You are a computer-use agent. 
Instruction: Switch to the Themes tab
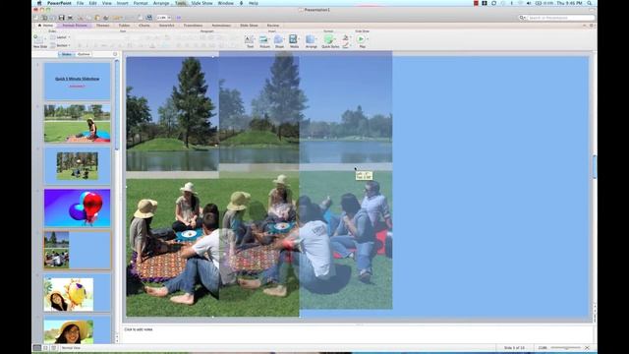pyautogui.click(x=102, y=26)
